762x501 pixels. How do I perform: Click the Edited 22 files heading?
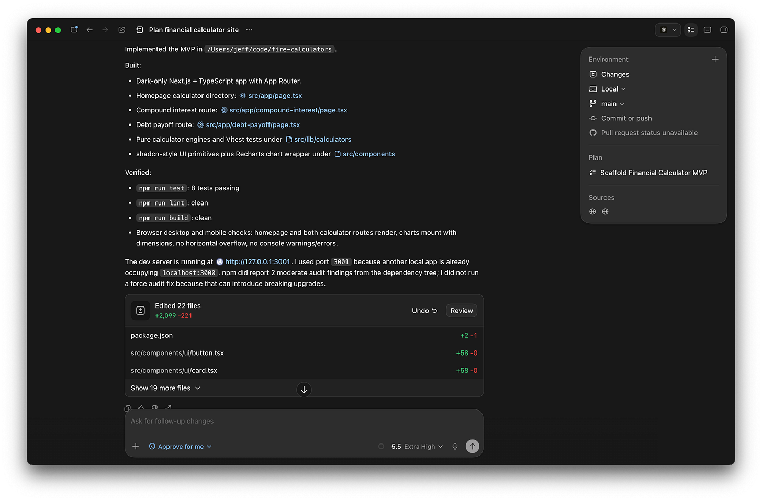178,306
